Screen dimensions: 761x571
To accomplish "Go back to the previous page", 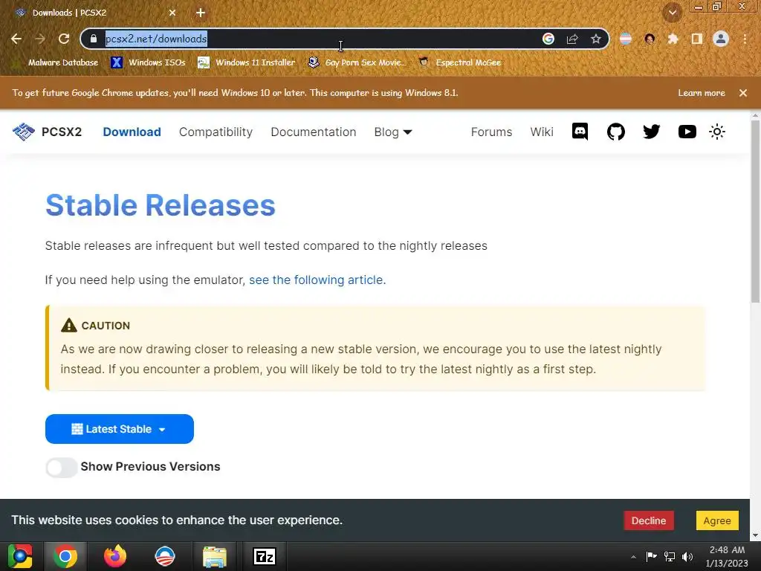I will click(16, 39).
